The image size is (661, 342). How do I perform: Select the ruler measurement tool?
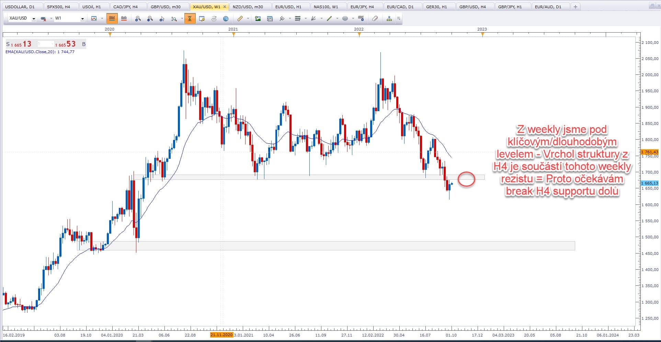[240, 19]
